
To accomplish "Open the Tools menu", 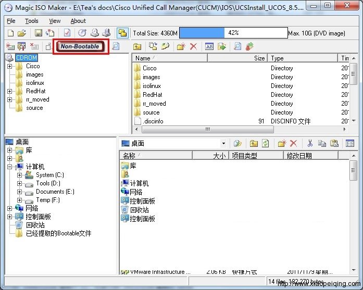I will point(32,21).
